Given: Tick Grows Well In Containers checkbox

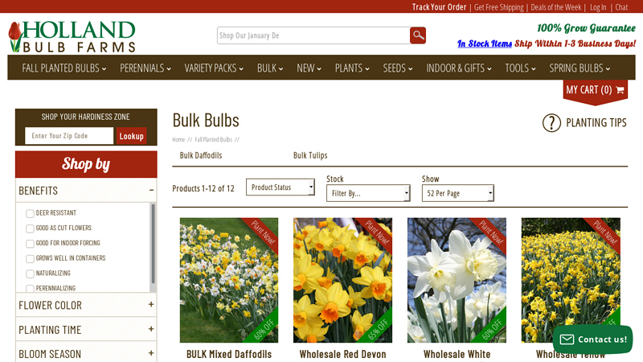Looking at the screenshot, I should pos(30,259).
